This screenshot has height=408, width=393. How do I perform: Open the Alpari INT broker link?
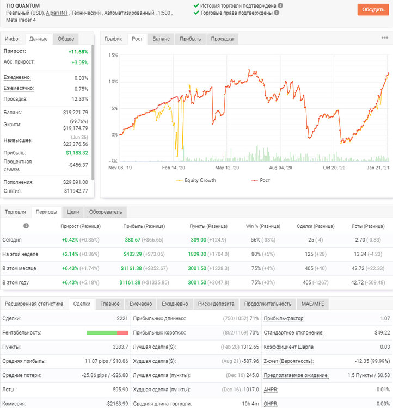(57, 13)
